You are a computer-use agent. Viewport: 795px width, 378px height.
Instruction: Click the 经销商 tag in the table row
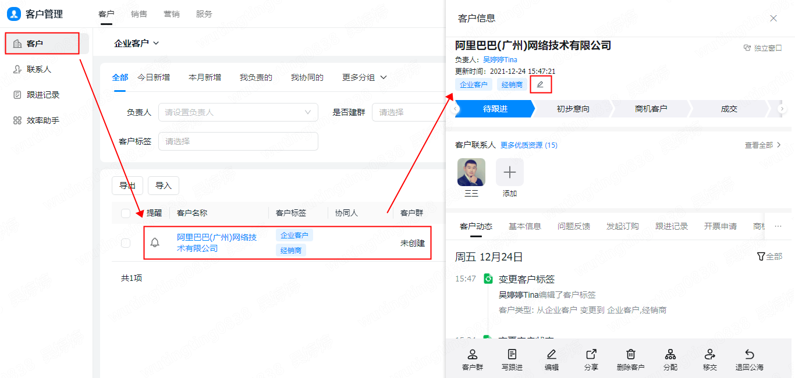point(291,250)
